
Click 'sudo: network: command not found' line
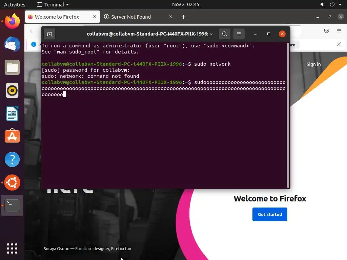90,76
